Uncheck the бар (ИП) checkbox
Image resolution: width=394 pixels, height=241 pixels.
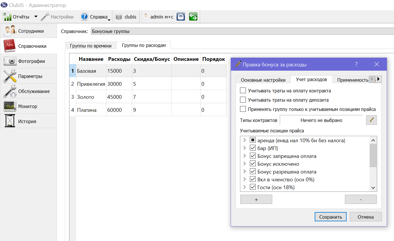(x=252, y=148)
